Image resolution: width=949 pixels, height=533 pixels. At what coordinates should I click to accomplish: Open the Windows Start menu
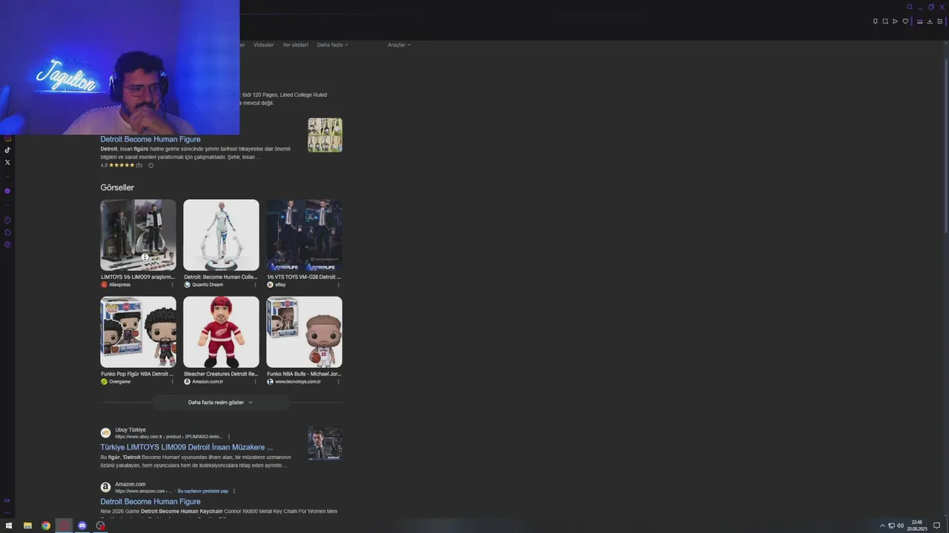point(9,526)
